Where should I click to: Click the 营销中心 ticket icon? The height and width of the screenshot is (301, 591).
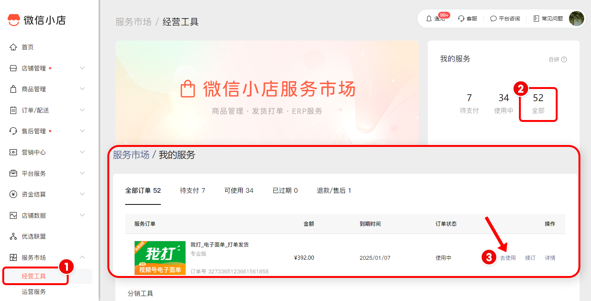[13, 152]
